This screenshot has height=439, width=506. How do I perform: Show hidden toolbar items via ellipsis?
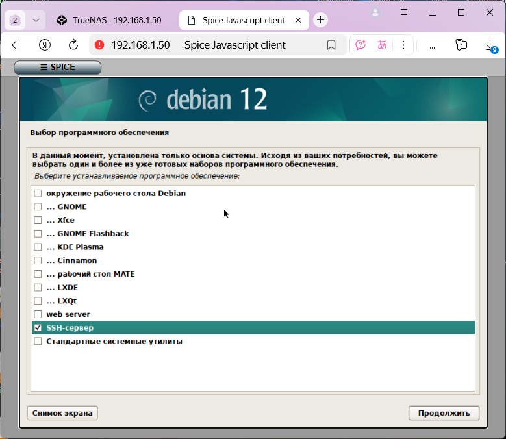(433, 47)
